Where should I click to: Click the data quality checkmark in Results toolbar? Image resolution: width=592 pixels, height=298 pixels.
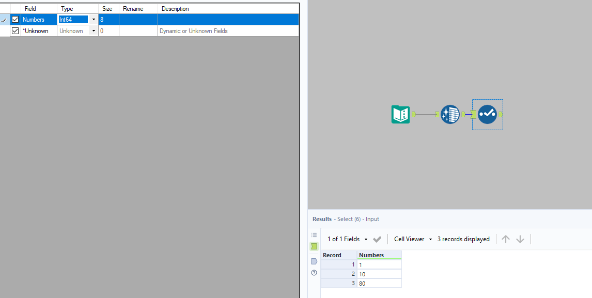point(377,239)
